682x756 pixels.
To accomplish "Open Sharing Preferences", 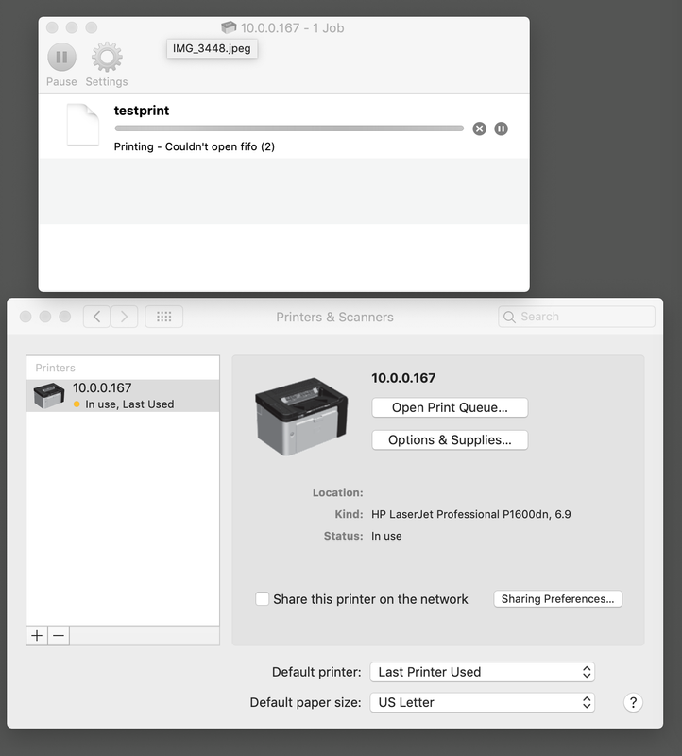I will coord(557,599).
